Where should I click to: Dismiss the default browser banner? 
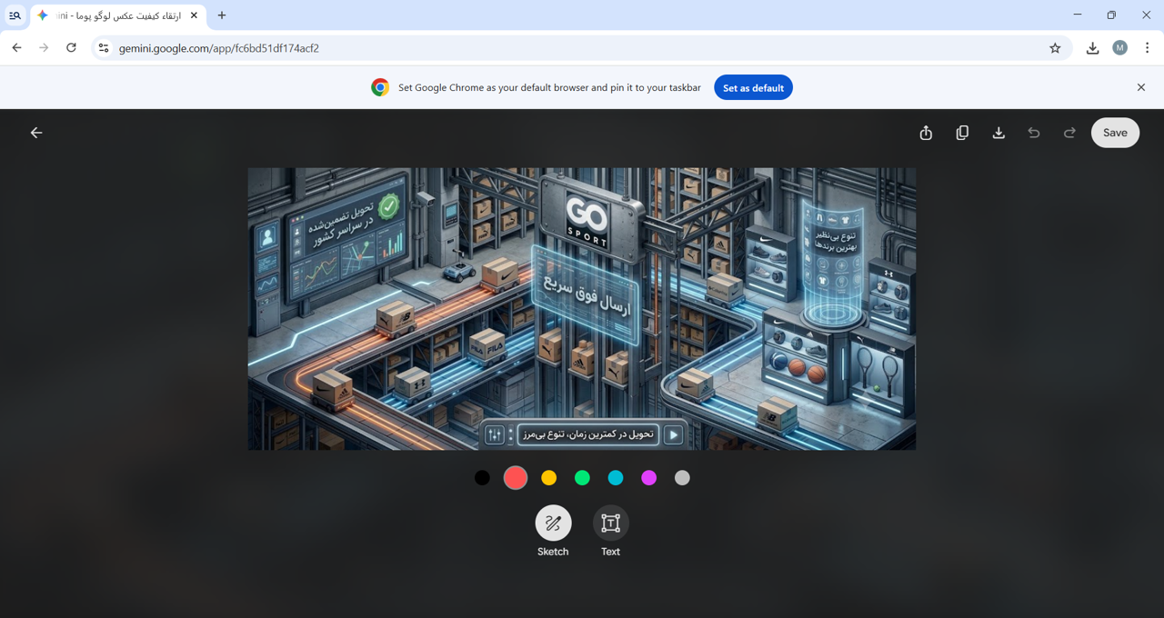pos(1141,87)
